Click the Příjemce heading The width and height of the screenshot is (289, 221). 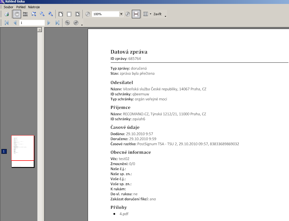click(120, 107)
